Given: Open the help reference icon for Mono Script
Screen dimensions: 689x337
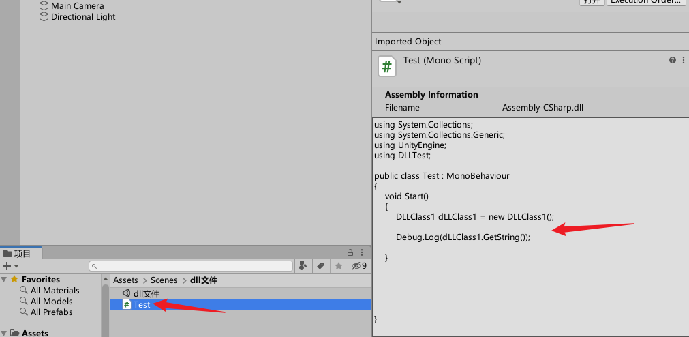Looking at the screenshot, I should coord(672,60).
